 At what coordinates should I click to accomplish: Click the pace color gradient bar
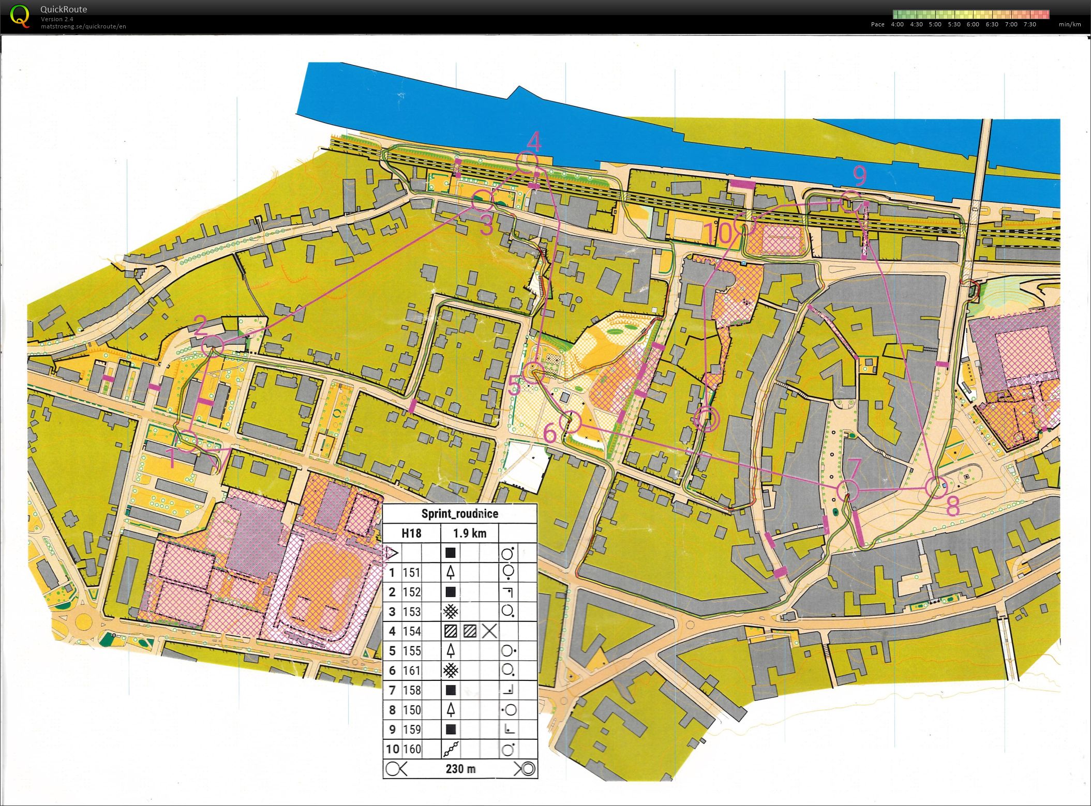[x=971, y=14]
